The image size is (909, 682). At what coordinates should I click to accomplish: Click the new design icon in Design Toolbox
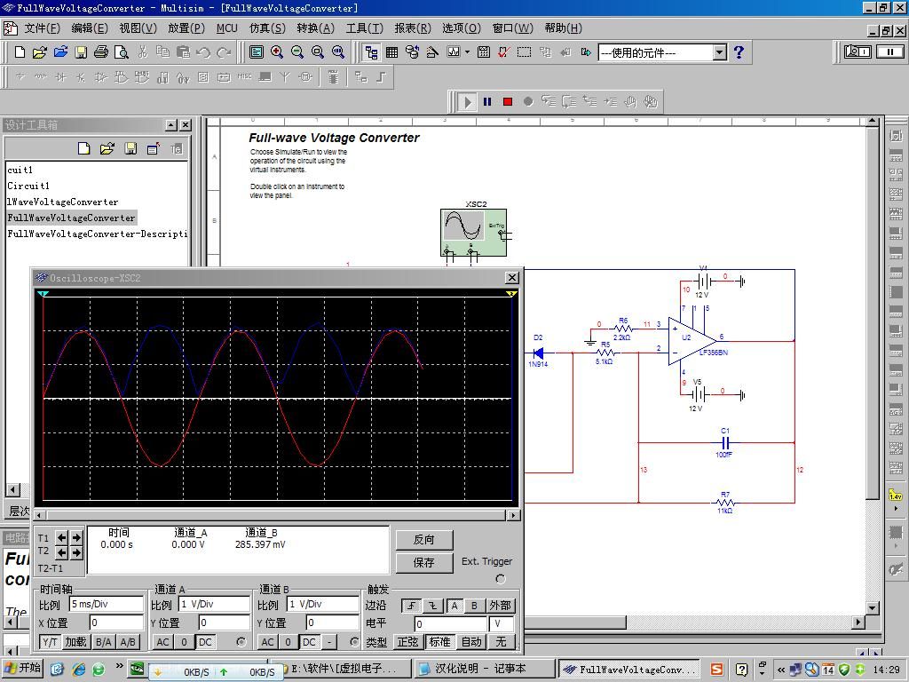(x=84, y=149)
